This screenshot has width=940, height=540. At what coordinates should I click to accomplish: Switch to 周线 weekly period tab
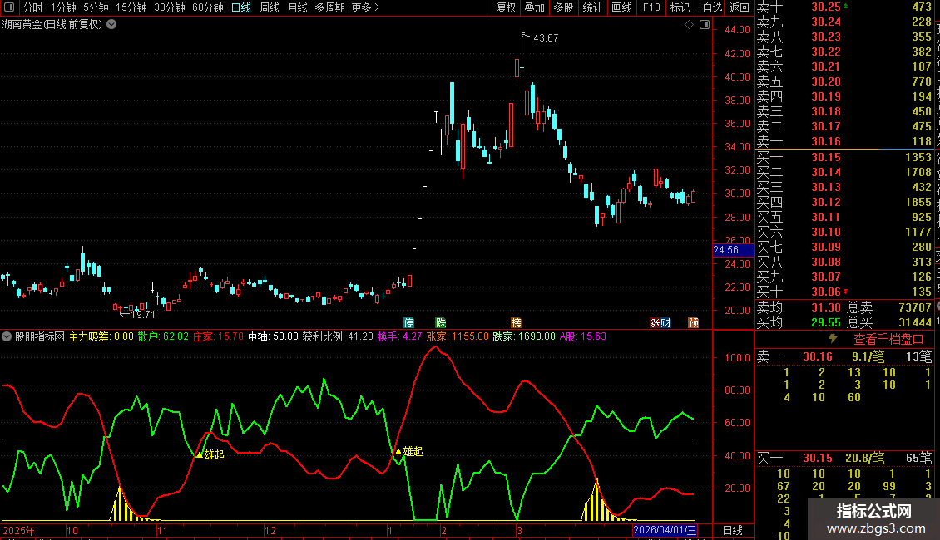pos(270,7)
